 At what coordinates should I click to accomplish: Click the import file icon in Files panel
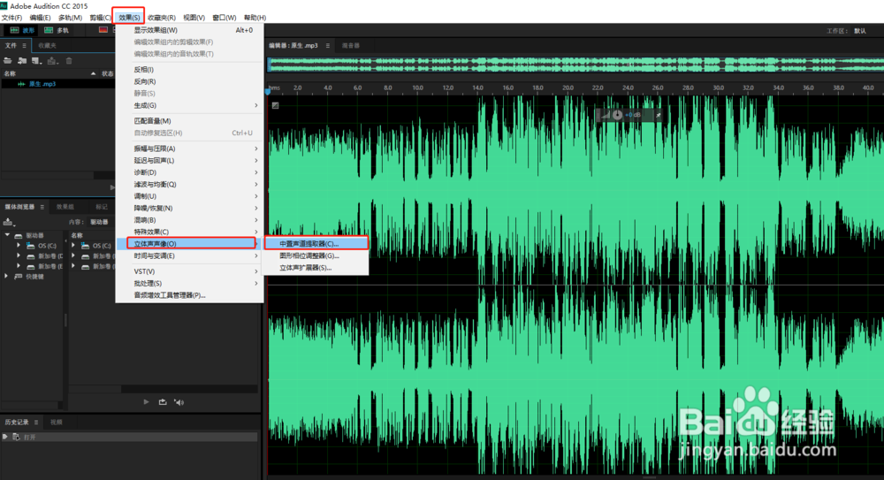pyautogui.click(x=22, y=61)
